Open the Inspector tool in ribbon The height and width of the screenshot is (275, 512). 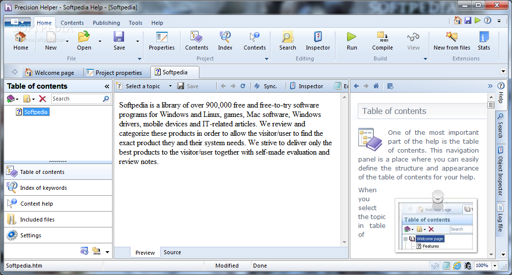coord(318,41)
